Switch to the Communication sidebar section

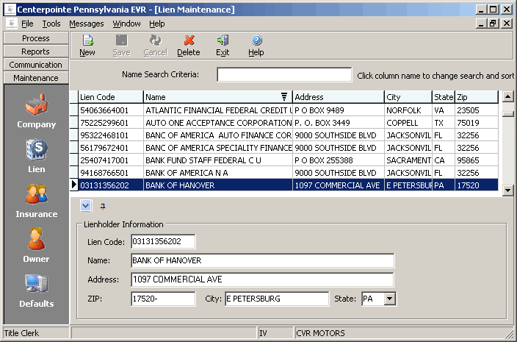tap(36, 65)
